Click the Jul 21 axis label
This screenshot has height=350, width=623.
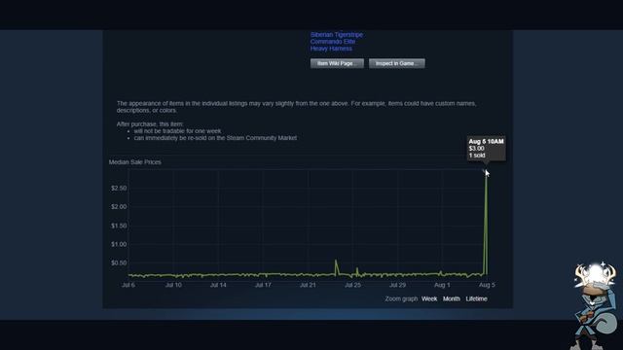pyautogui.click(x=308, y=285)
